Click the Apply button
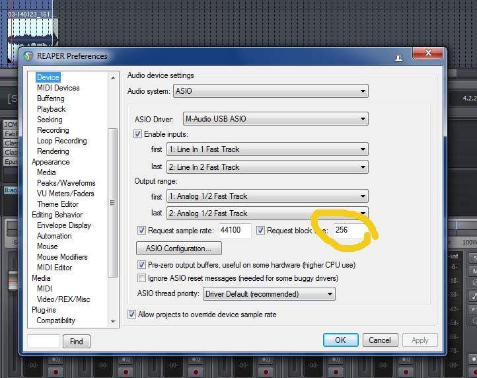 coord(420,340)
